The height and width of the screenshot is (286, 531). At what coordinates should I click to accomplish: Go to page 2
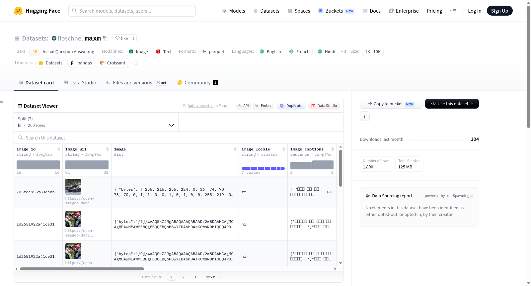183,277
